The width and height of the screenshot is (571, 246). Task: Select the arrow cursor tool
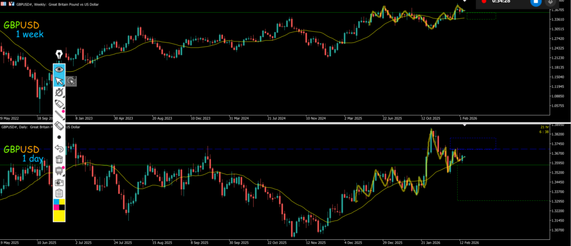(x=59, y=81)
